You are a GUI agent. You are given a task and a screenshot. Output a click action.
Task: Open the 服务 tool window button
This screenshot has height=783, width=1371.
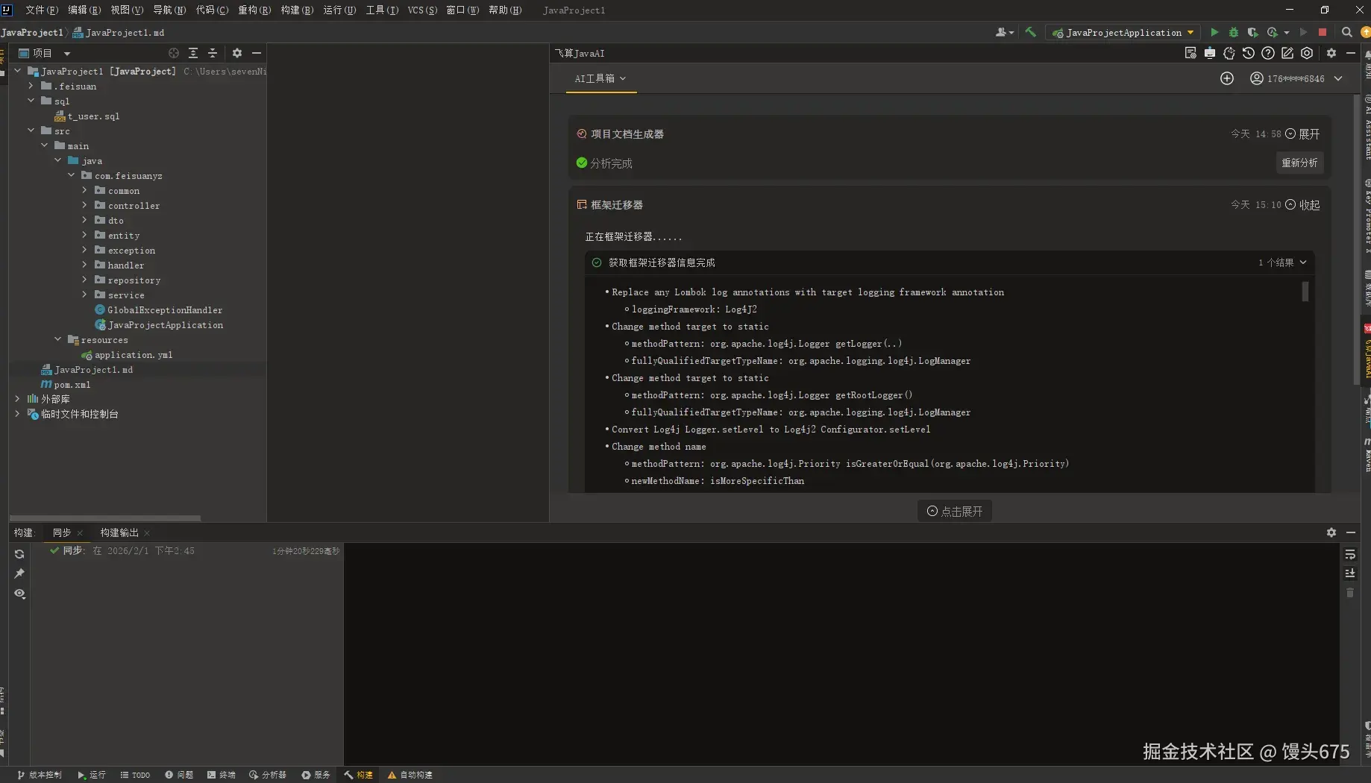316,775
